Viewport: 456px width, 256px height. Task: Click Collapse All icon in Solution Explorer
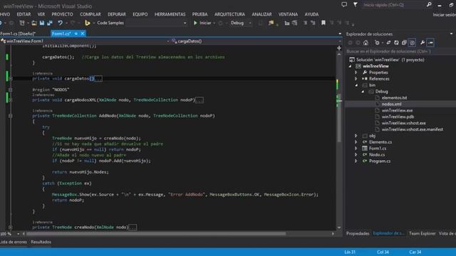(404, 43)
